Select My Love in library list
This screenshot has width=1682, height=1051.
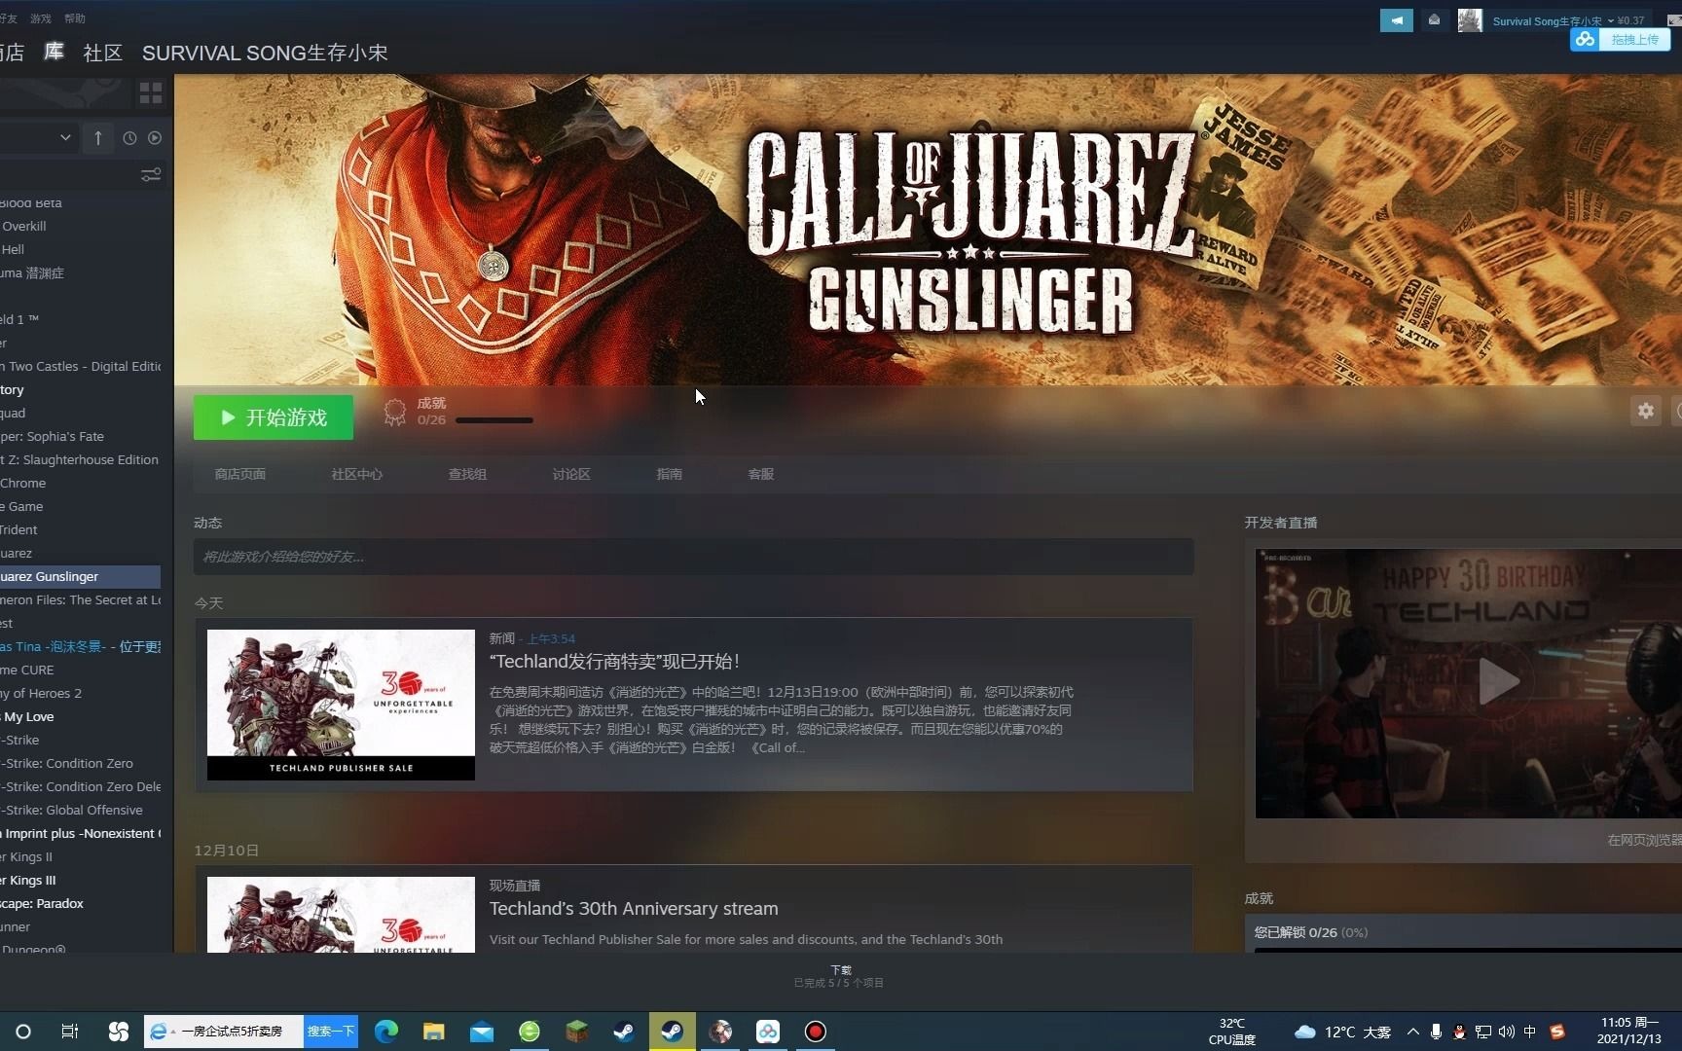[80, 716]
